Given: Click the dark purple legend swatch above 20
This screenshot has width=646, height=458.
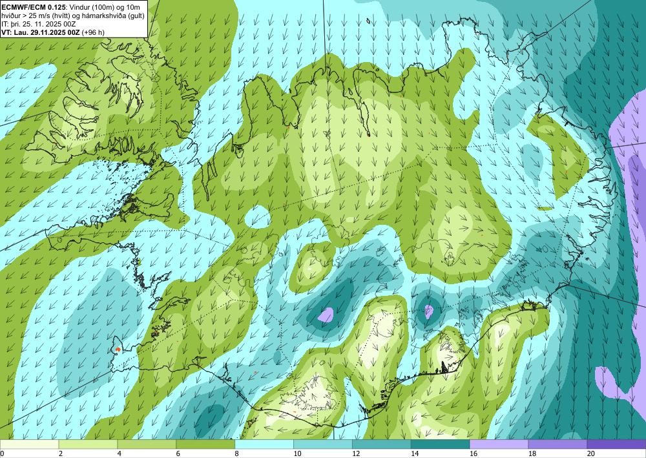Looking at the screenshot, I should pyautogui.click(x=616, y=444).
